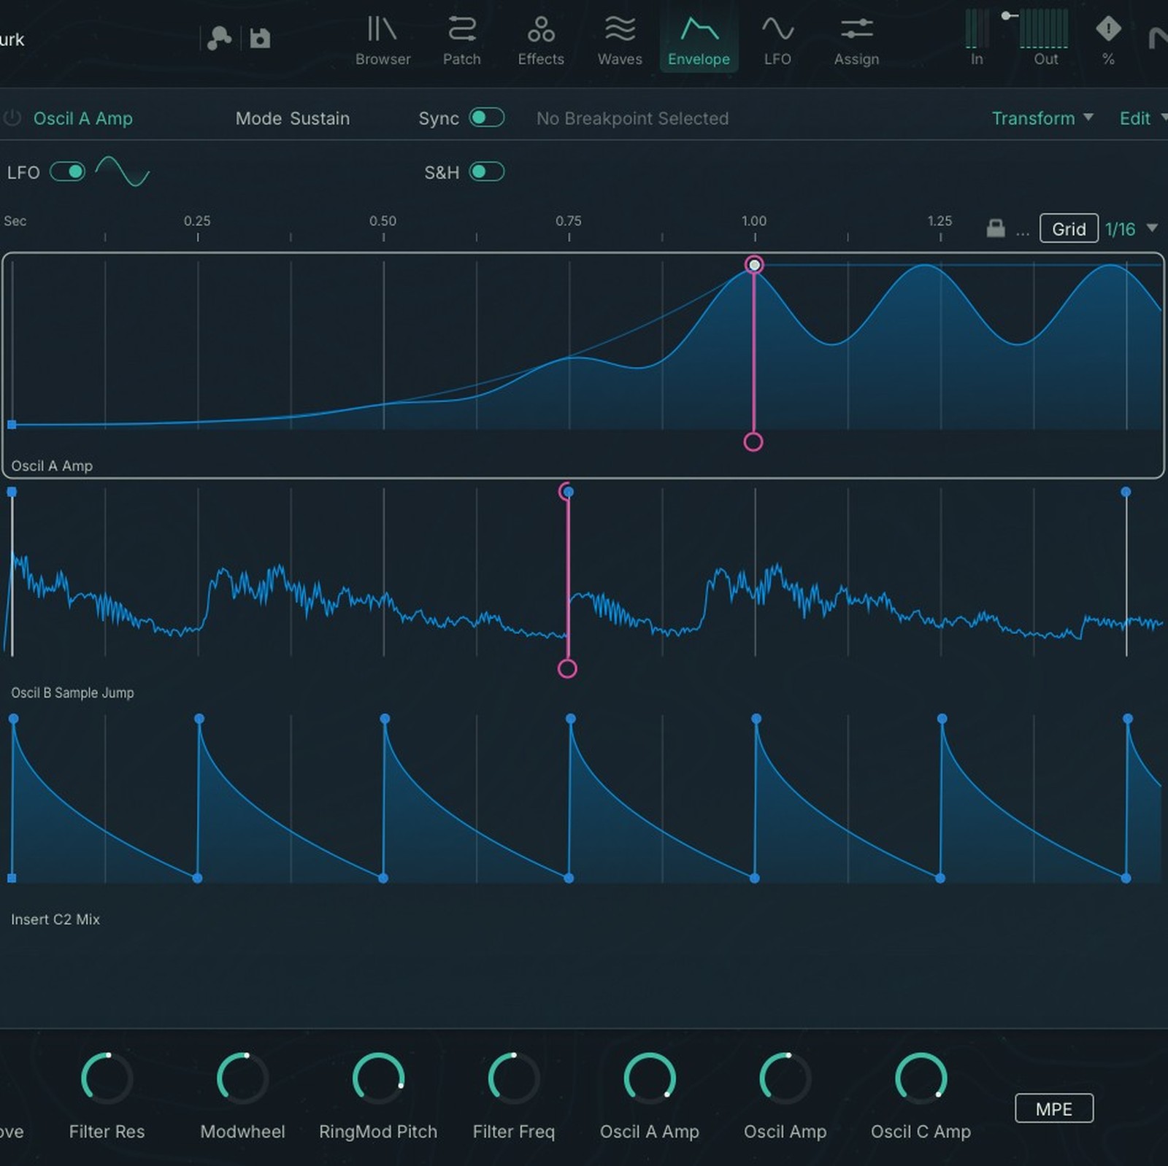Turn off the S&H toggle
Image resolution: width=1168 pixels, height=1166 pixels.
coord(486,172)
